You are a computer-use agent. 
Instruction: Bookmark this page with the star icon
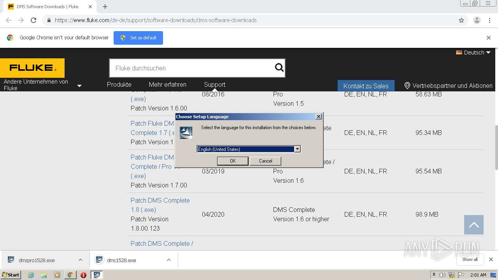click(x=461, y=20)
